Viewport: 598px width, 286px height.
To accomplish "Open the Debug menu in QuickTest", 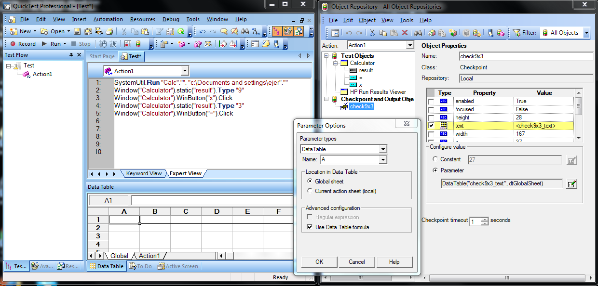I will [x=171, y=20].
